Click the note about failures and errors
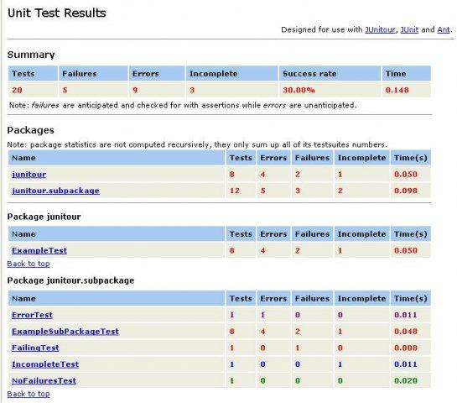 click(x=183, y=105)
